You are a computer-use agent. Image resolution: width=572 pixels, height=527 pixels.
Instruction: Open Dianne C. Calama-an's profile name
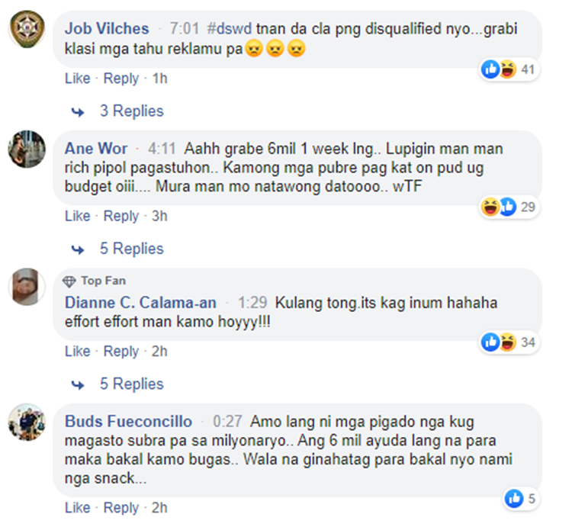click(x=140, y=303)
